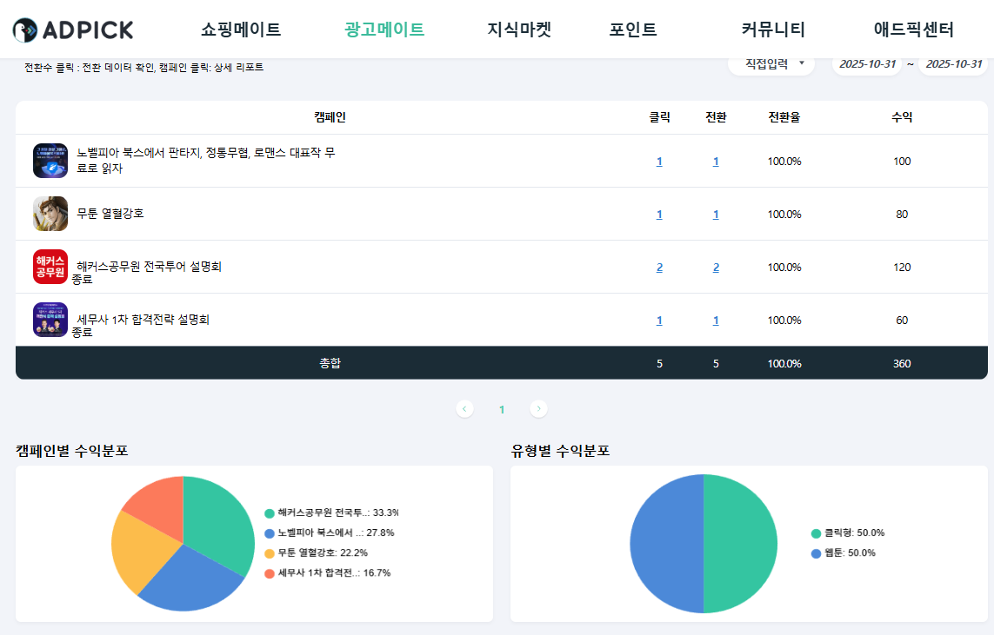The height and width of the screenshot is (635, 994).
Task: Click the ADPICK logo
Action: pos(73,30)
